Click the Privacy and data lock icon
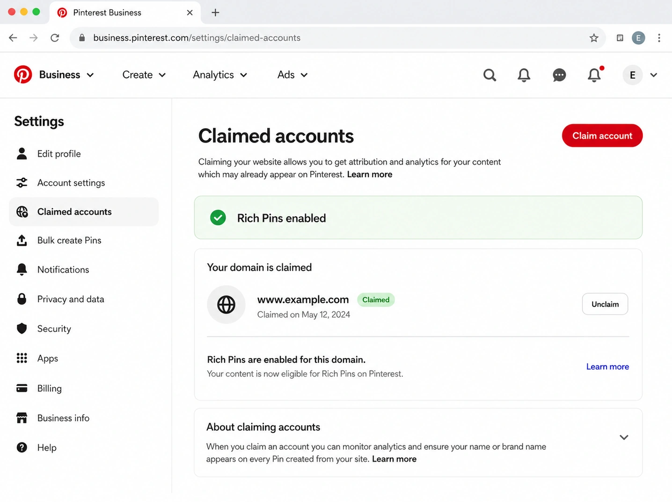The image size is (672, 502). [22, 299]
